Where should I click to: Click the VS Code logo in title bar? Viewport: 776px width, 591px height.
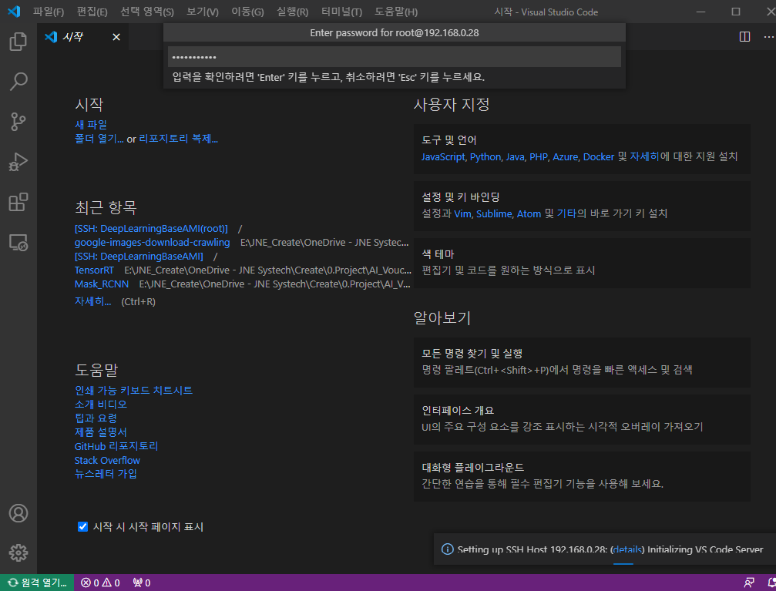point(14,12)
